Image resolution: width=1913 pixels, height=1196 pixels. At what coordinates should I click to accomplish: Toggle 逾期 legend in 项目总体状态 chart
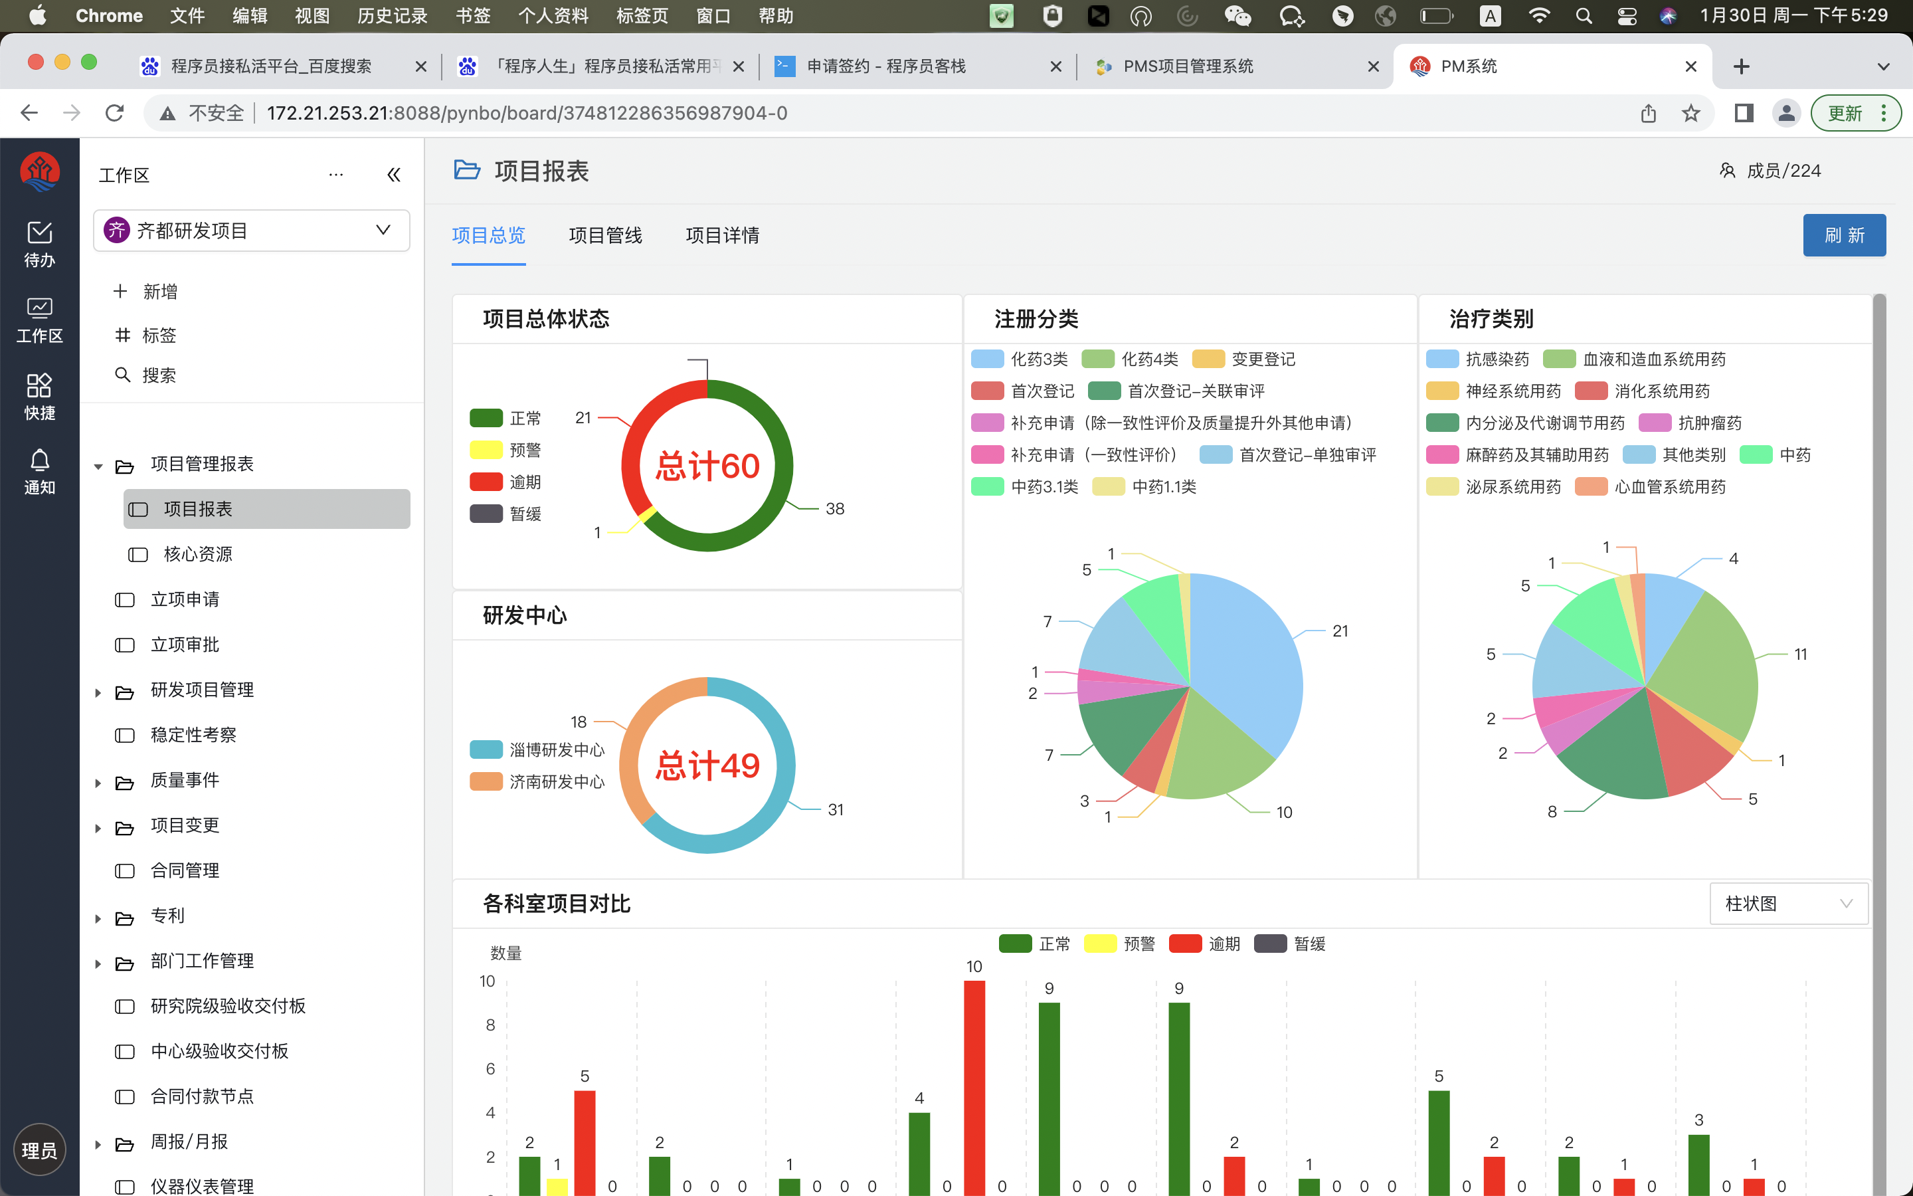point(506,482)
